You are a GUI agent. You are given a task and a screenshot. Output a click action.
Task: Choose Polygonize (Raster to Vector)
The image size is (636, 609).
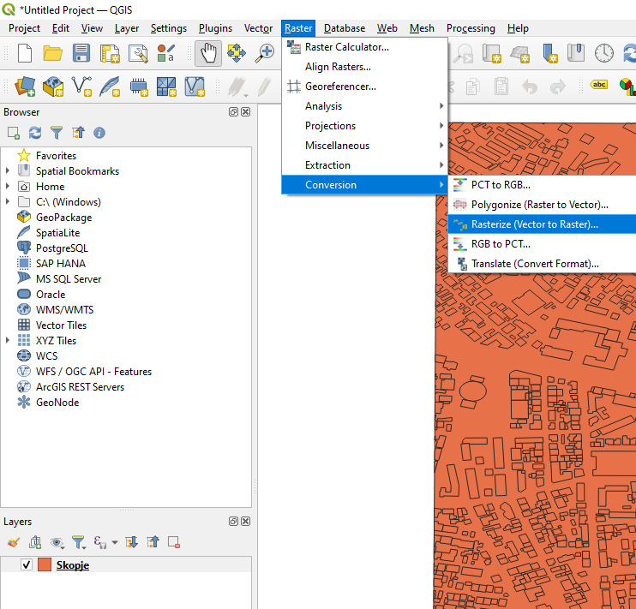(542, 205)
